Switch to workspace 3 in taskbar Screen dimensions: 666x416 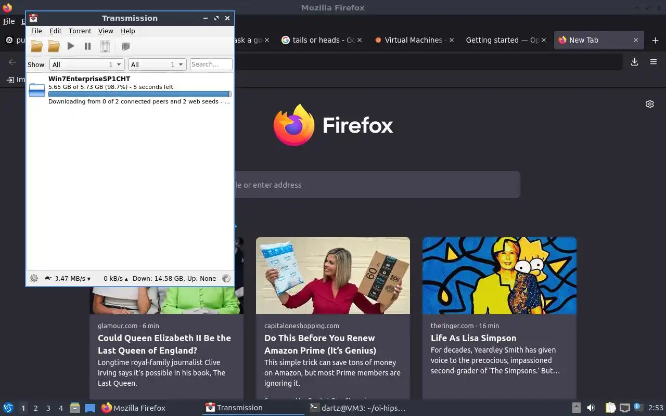(48, 408)
